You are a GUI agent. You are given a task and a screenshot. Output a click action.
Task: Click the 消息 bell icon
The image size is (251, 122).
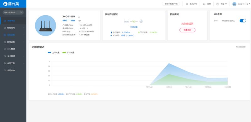(x=204, y=4)
